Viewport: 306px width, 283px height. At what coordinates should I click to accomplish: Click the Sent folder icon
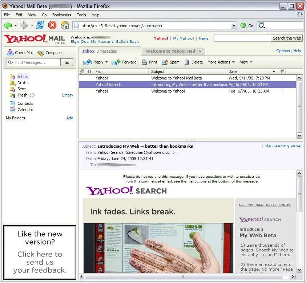pos(12,89)
